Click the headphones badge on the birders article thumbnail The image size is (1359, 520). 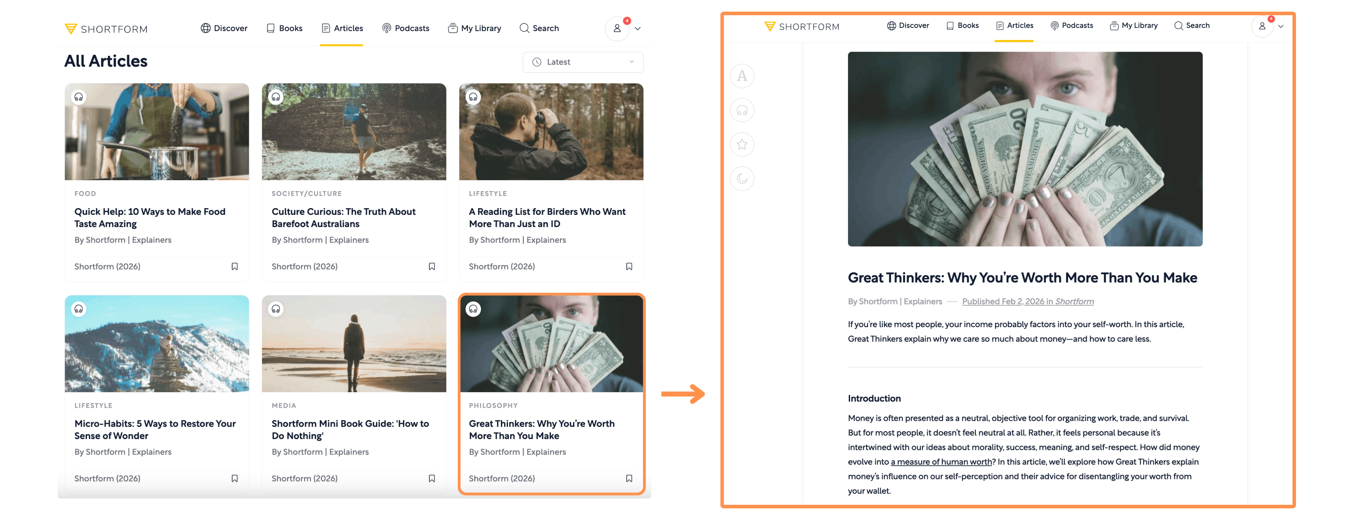point(473,97)
